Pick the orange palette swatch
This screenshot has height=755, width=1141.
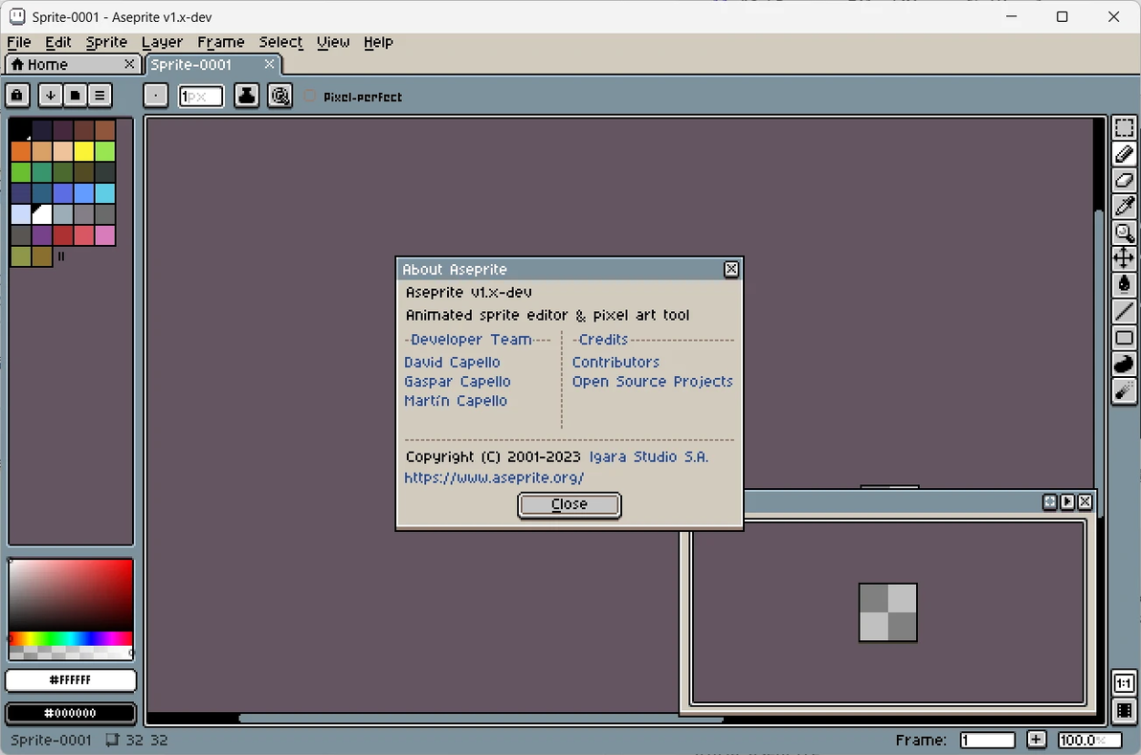click(21, 151)
